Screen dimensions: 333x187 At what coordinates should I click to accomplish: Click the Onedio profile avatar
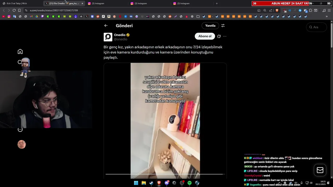point(108,37)
